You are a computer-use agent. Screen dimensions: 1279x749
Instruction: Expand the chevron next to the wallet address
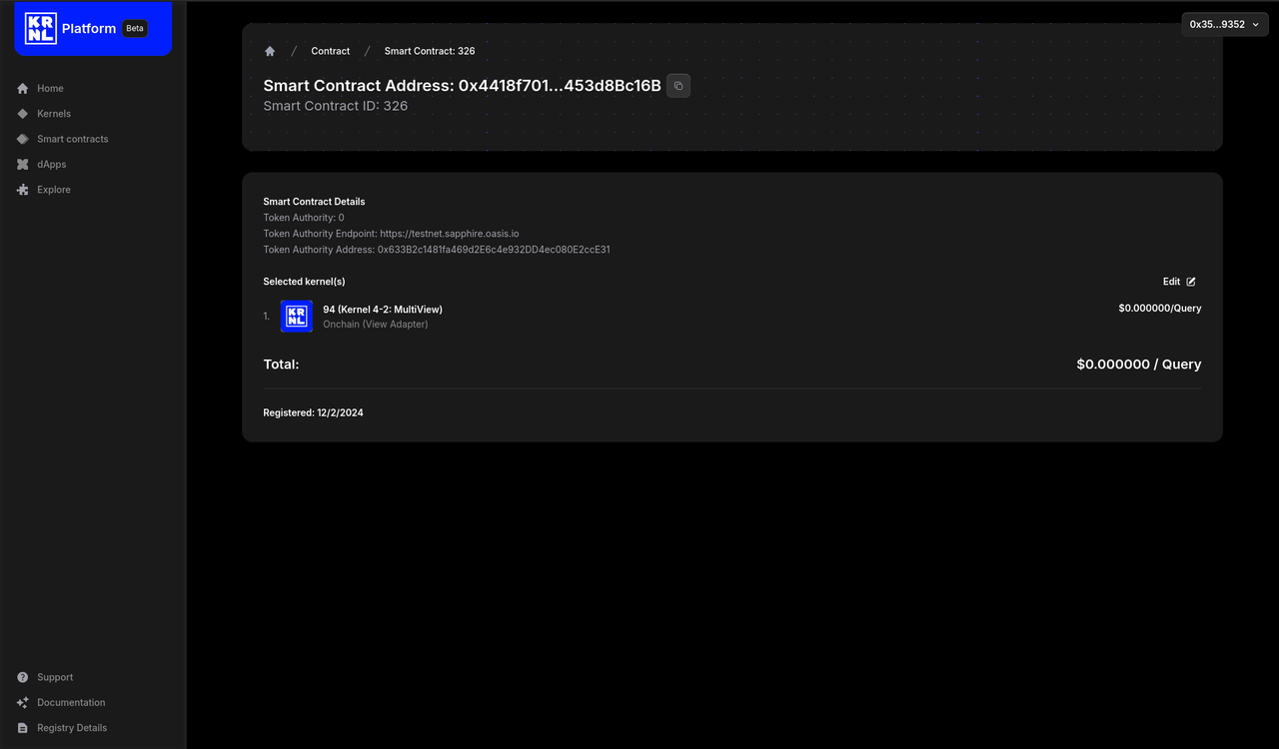tap(1255, 24)
